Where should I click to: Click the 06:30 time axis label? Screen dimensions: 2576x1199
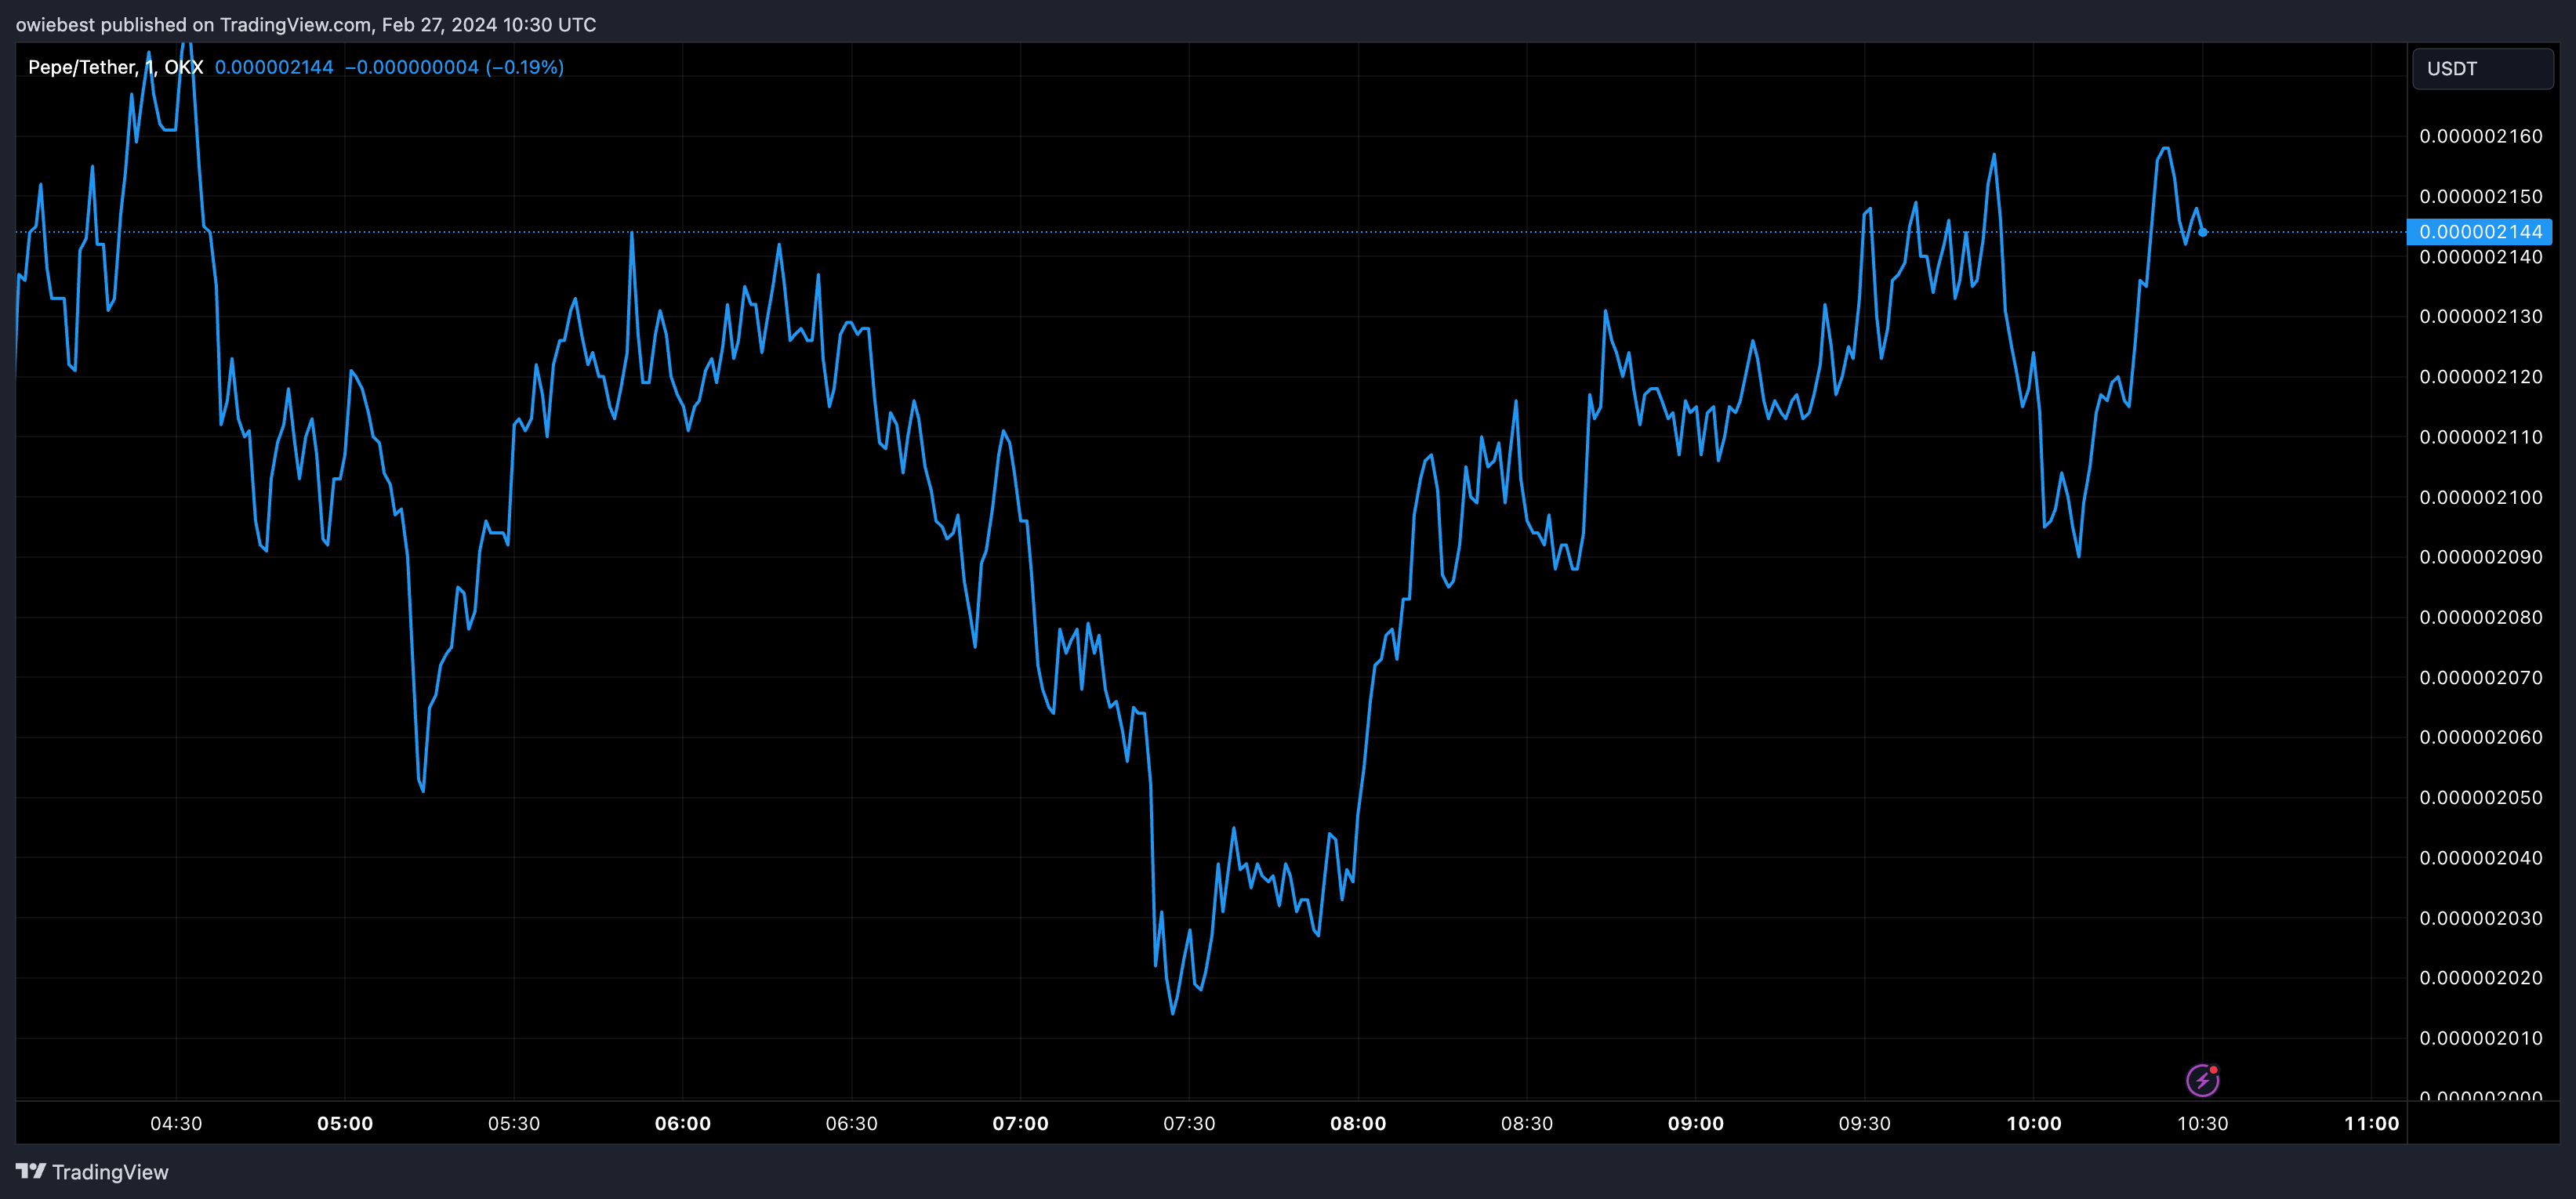click(851, 1123)
